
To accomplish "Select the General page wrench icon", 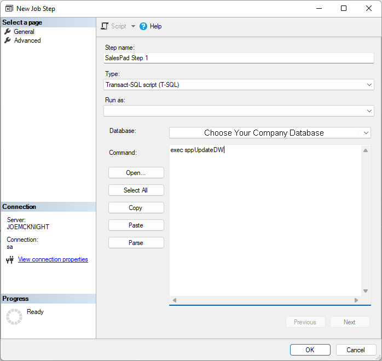I will (x=8, y=32).
